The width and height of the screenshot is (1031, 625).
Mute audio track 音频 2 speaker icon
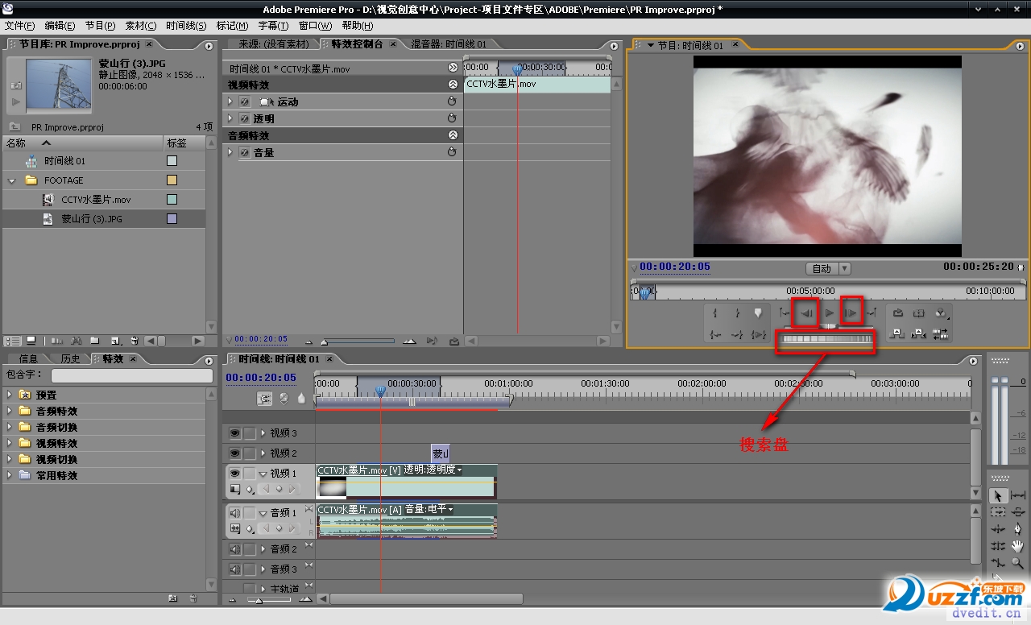235,549
